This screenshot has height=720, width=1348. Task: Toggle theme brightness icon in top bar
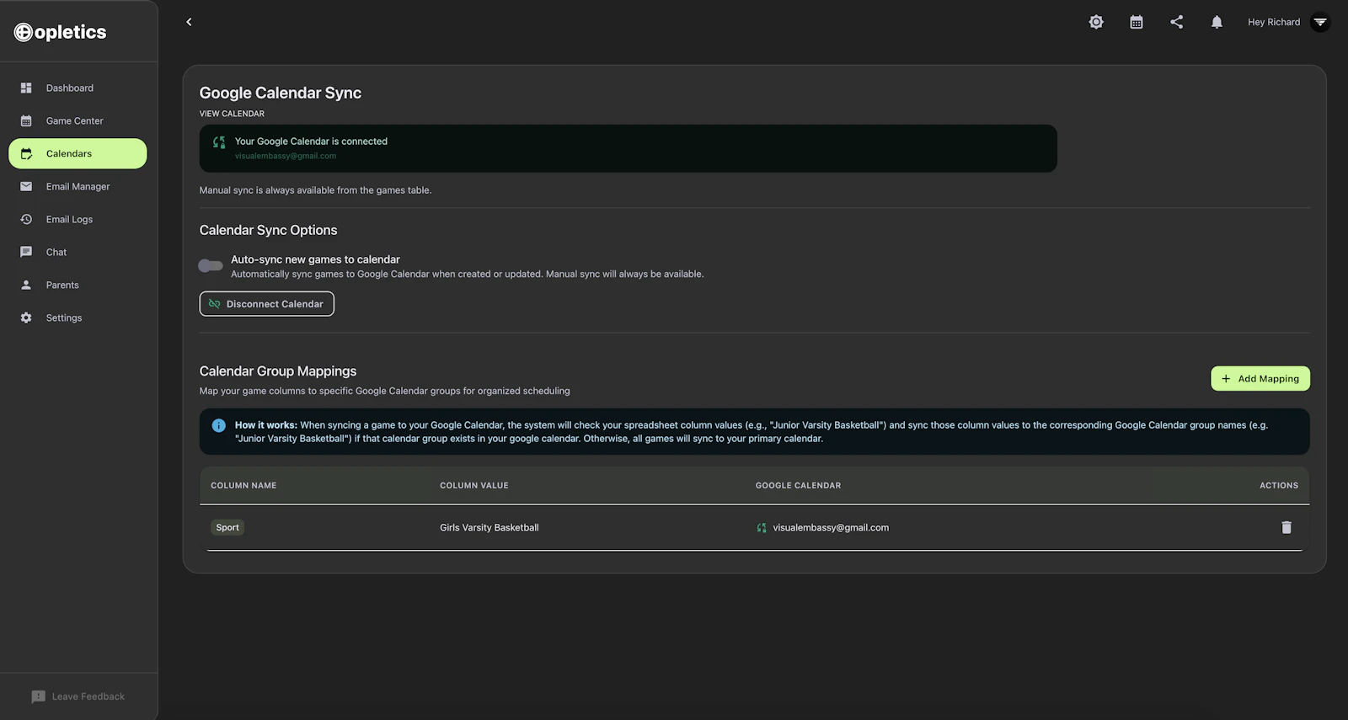[1096, 22]
